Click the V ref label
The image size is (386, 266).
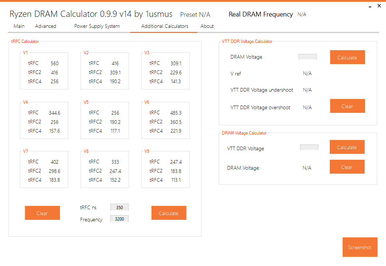click(236, 74)
